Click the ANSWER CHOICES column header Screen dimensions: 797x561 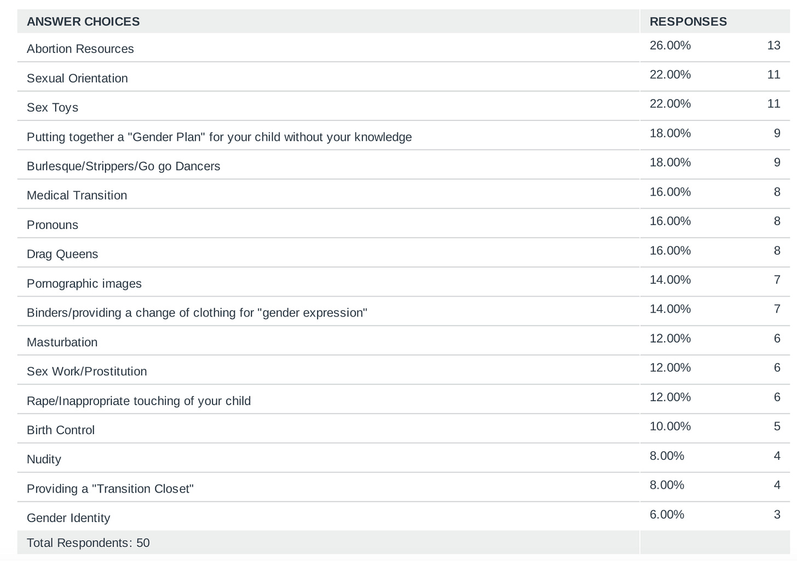click(83, 21)
